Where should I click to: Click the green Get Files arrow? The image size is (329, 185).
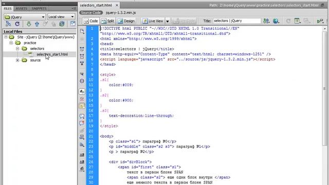coord(29,24)
